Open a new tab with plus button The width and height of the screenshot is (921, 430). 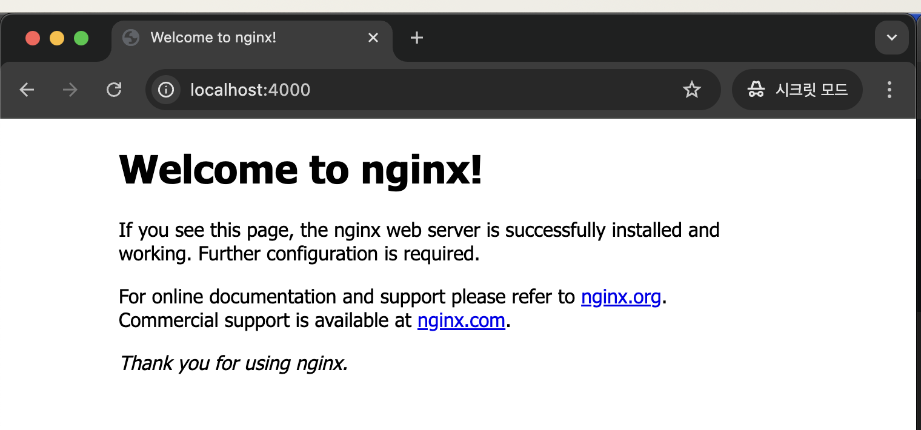[x=416, y=38]
